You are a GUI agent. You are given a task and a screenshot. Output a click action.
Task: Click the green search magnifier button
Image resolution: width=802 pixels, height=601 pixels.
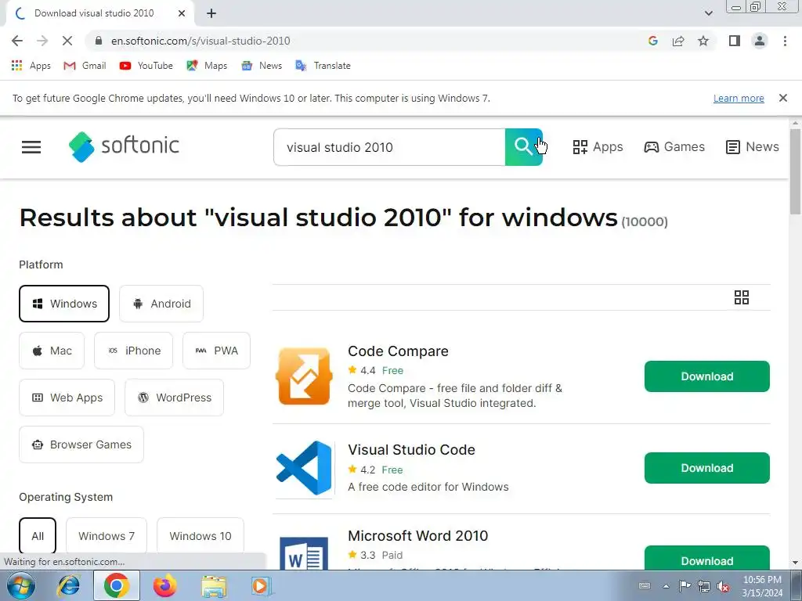pyautogui.click(x=523, y=147)
